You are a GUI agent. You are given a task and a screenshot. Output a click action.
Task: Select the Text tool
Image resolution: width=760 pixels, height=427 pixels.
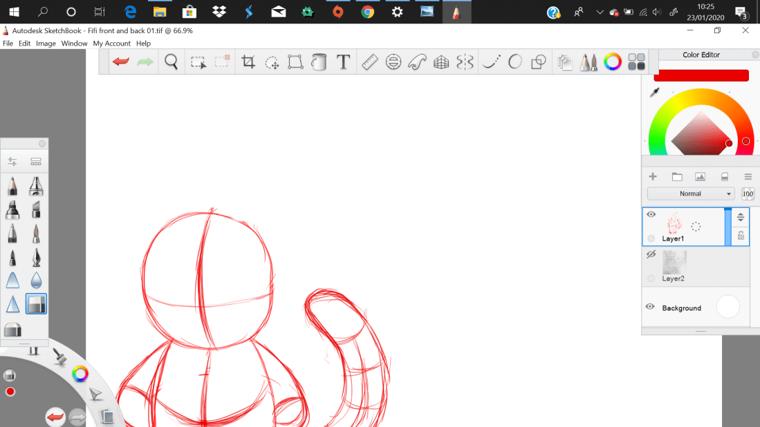coord(343,62)
